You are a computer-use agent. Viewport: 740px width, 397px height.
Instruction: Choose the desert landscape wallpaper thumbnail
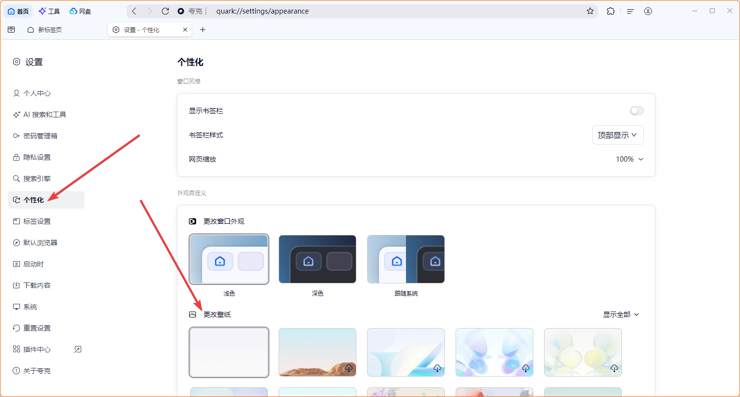click(x=317, y=352)
